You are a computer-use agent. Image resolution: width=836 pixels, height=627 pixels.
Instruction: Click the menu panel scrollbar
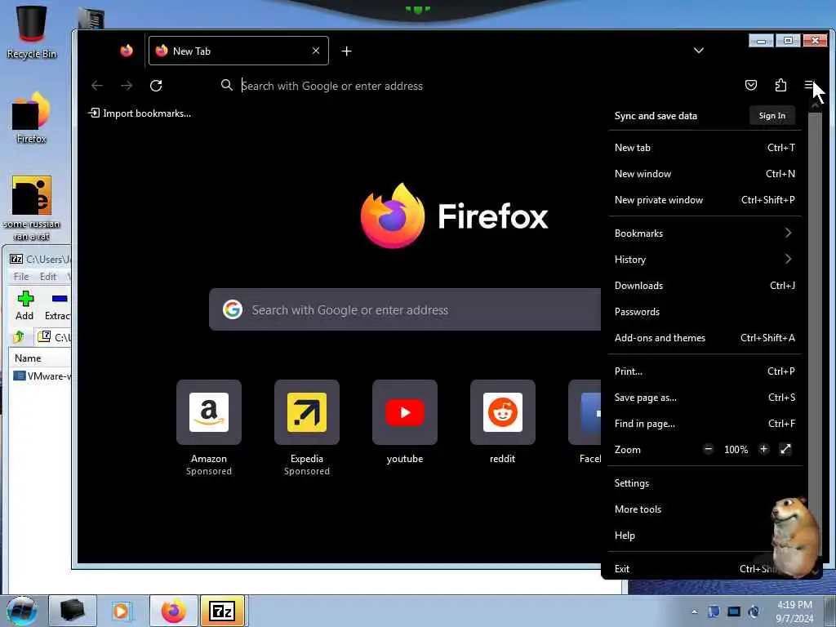coord(815,336)
